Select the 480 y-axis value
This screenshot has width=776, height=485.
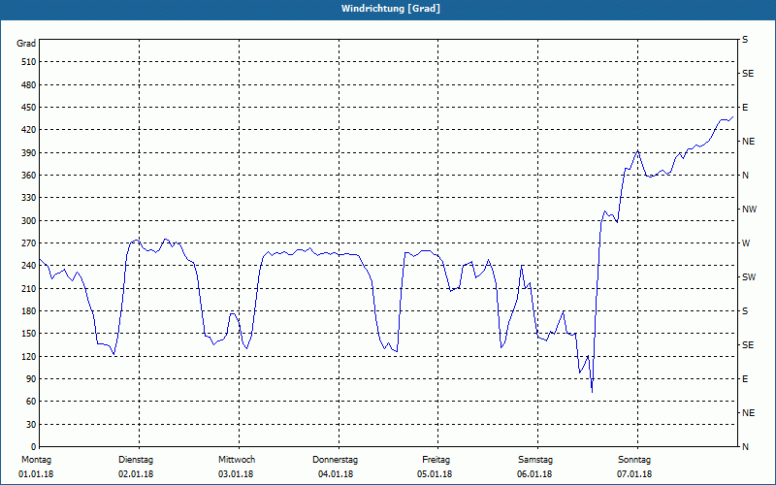(x=29, y=85)
